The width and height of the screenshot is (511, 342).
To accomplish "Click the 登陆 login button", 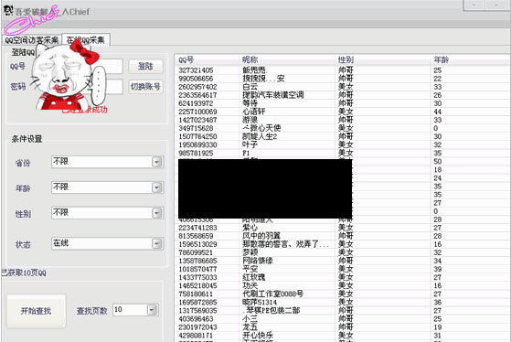I will click(x=145, y=66).
